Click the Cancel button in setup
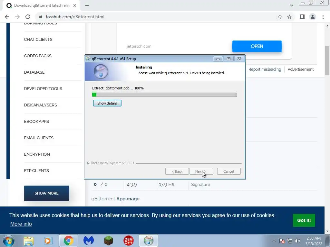 [x=228, y=171]
